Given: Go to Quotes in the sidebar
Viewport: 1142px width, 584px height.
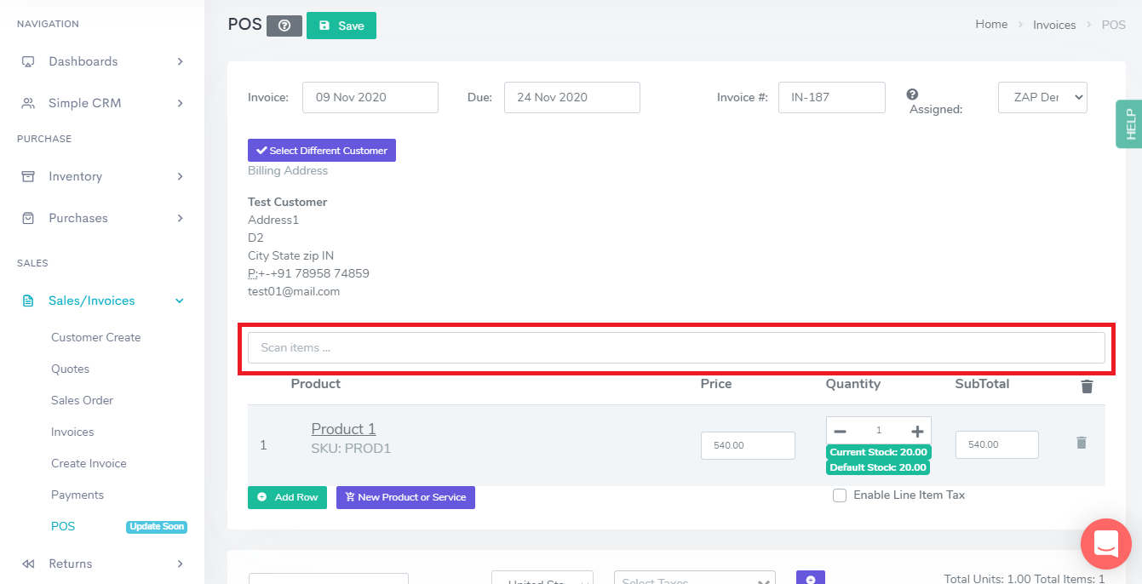Looking at the screenshot, I should pyautogui.click(x=70, y=369).
